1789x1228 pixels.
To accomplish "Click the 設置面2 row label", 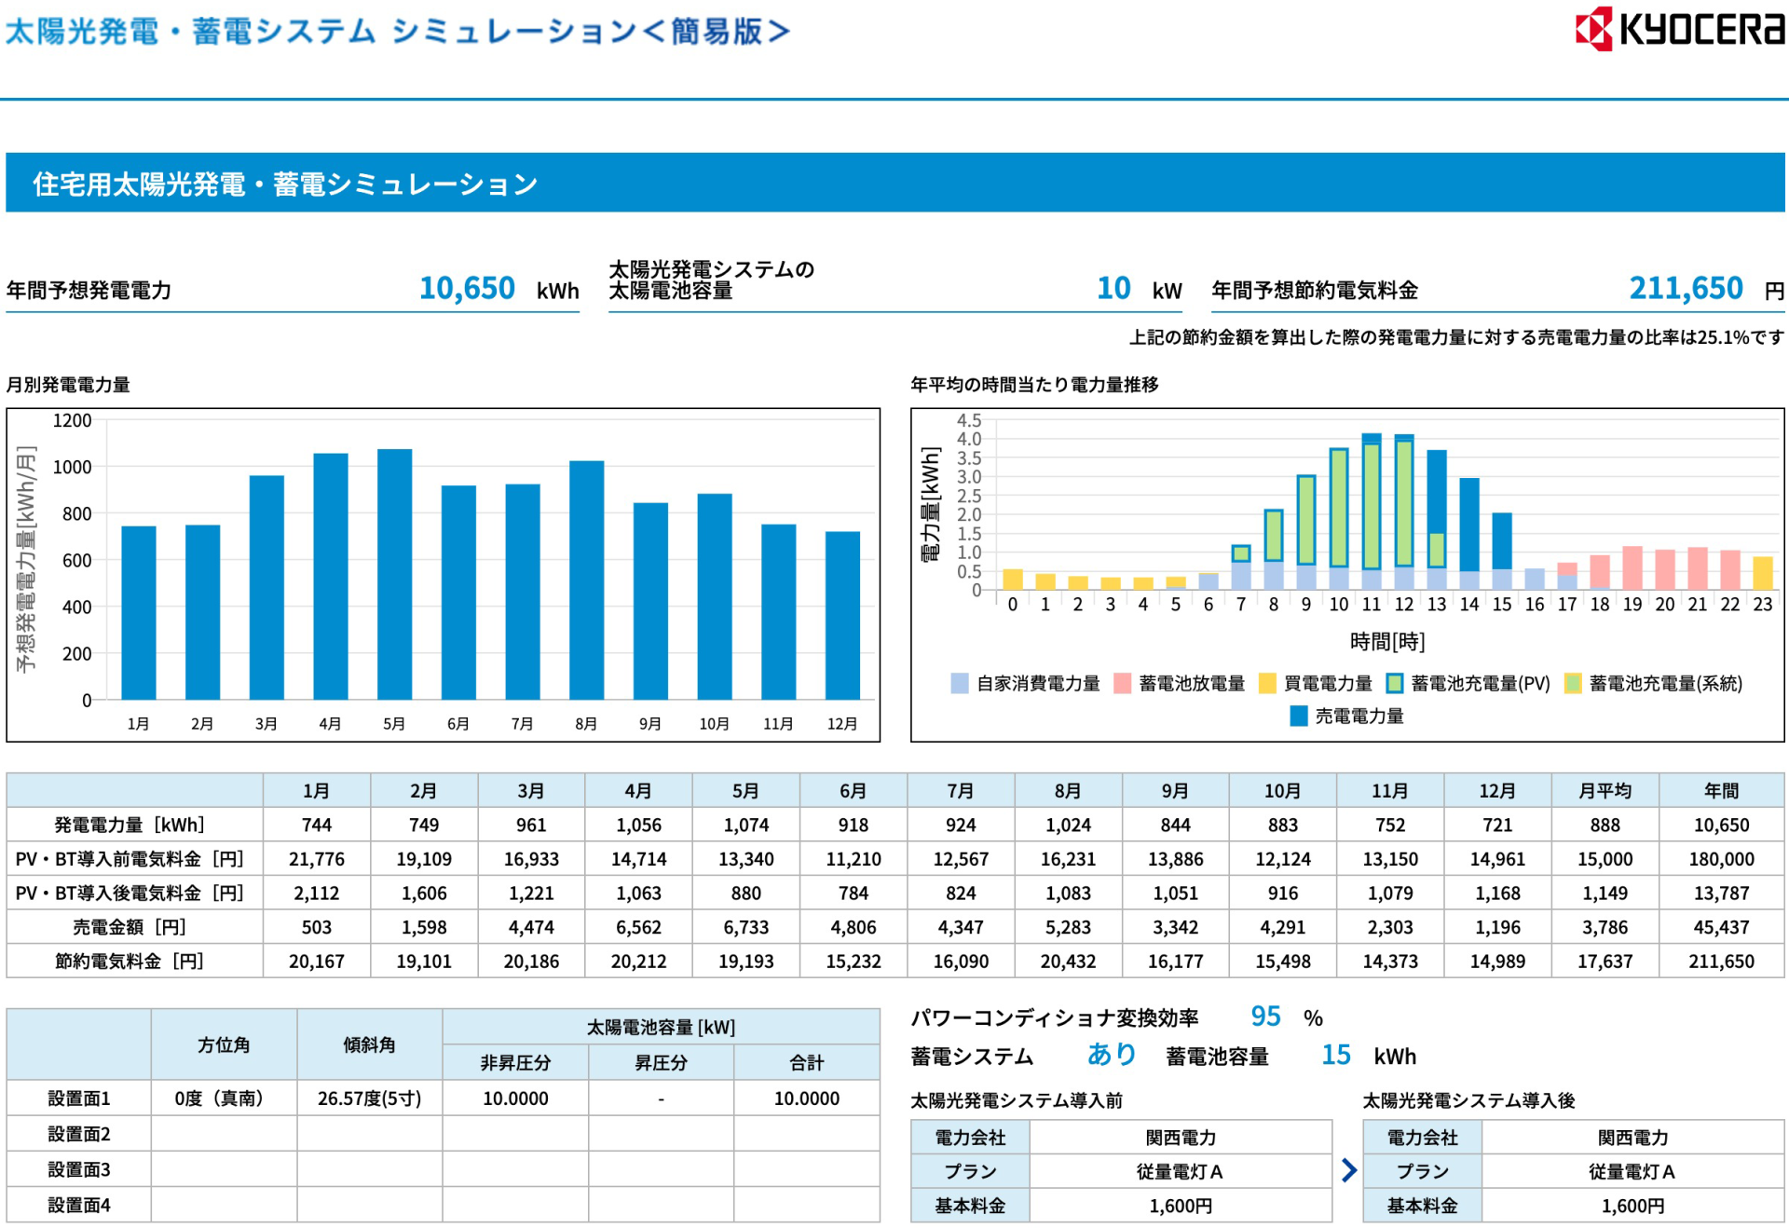I will 79,1134.
